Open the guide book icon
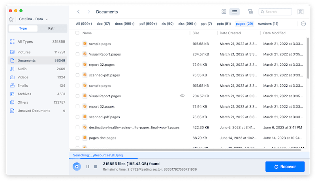 click(x=301, y=12)
